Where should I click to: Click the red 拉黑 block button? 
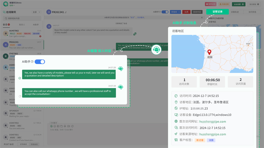[x=186, y=12]
